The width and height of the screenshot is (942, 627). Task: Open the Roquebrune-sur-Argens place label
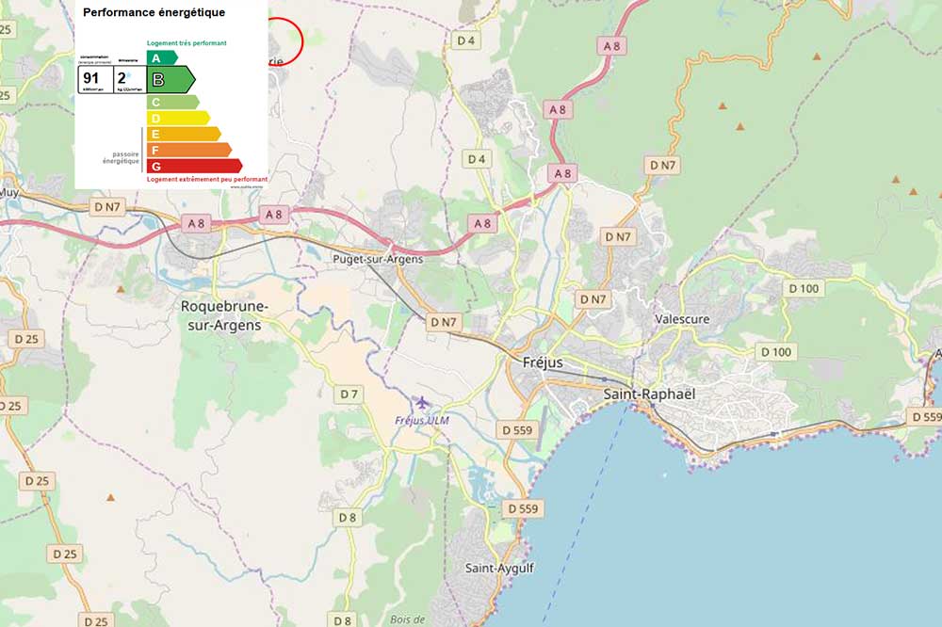tap(223, 315)
